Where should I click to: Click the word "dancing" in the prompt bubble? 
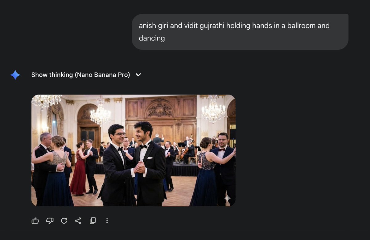(152, 38)
